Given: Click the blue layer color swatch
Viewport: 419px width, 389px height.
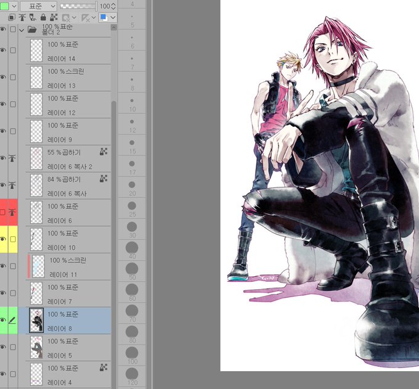Looking at the screenshot, I should tap(104, 18).
